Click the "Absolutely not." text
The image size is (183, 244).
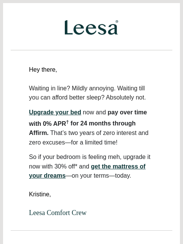pos(126,98)
